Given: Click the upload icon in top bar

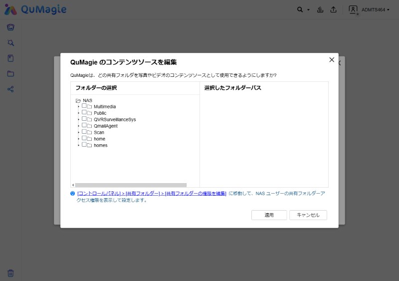Looking at the screenshot, I should [x=333, y=9].
